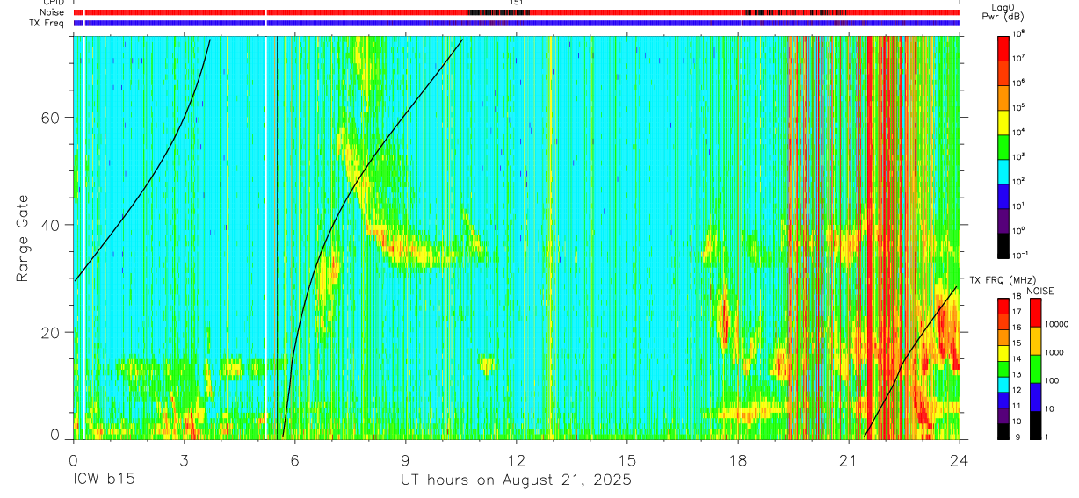Click tick label 21 on the UT hours axis

[x=849, y=460]
